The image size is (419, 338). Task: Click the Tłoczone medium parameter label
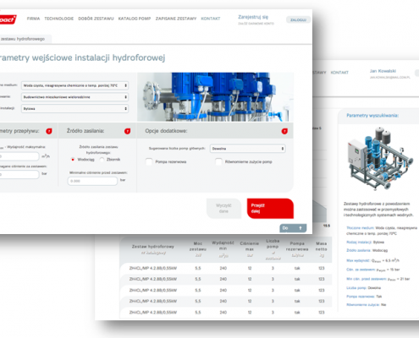coord(361,228)
